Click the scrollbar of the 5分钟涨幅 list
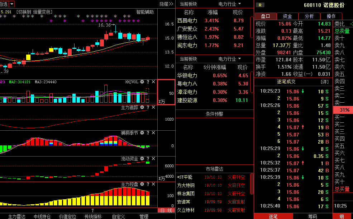This screenshot has height=219, width=353. click(252, 82)
